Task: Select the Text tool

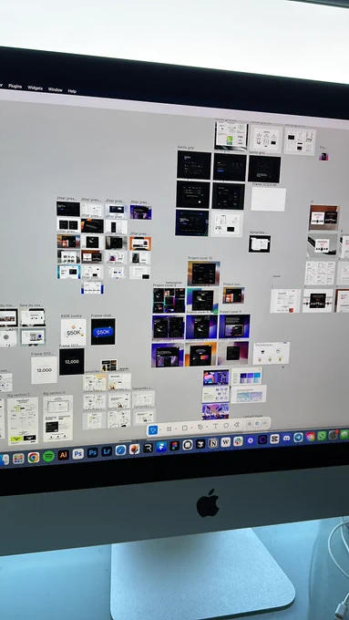Action: tap(215, 427)
